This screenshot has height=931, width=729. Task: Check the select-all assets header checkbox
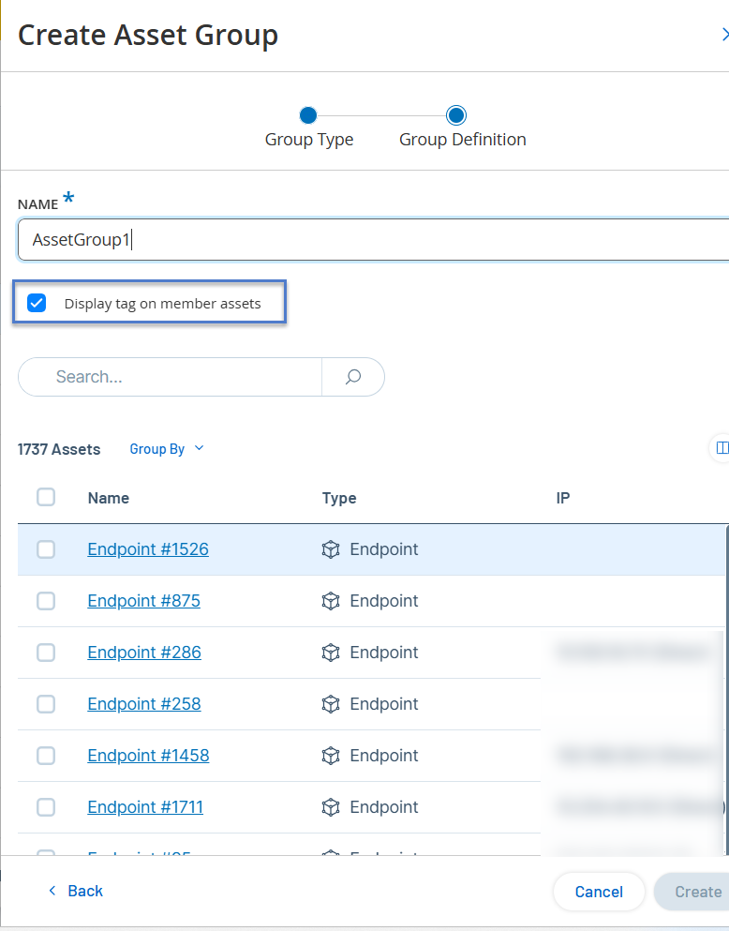(x=46, y=498)
